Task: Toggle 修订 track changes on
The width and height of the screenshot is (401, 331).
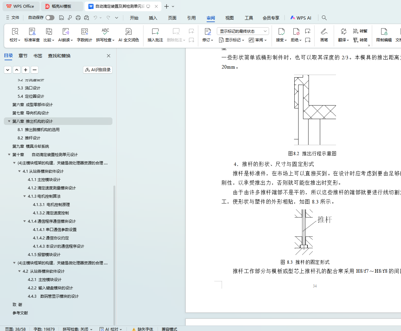Action: click(x=208, y=32)
